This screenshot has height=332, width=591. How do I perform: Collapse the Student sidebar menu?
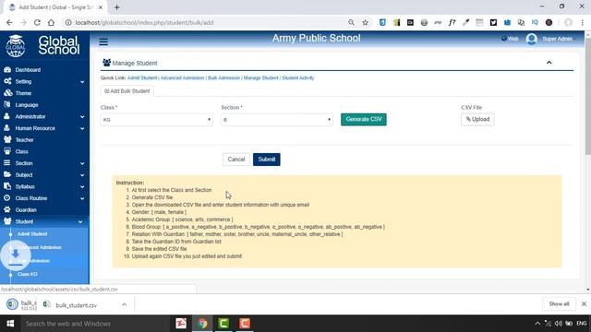click(x=44, y=221)
